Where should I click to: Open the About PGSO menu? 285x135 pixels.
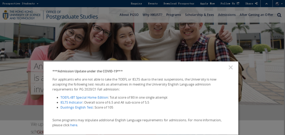pyautogui.click(x=129, y=15)
